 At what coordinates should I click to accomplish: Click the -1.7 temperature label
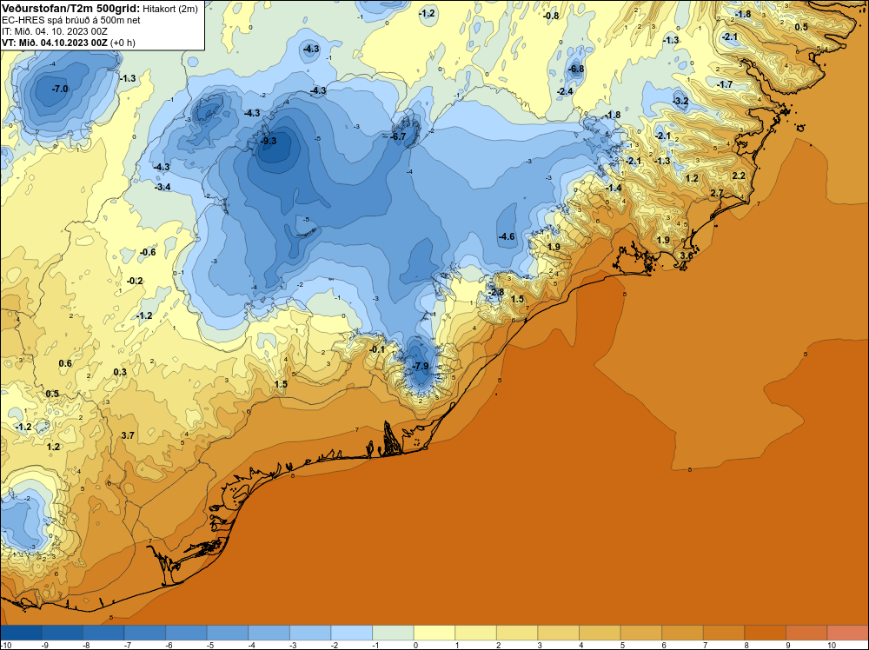click(x=725, y=84)
